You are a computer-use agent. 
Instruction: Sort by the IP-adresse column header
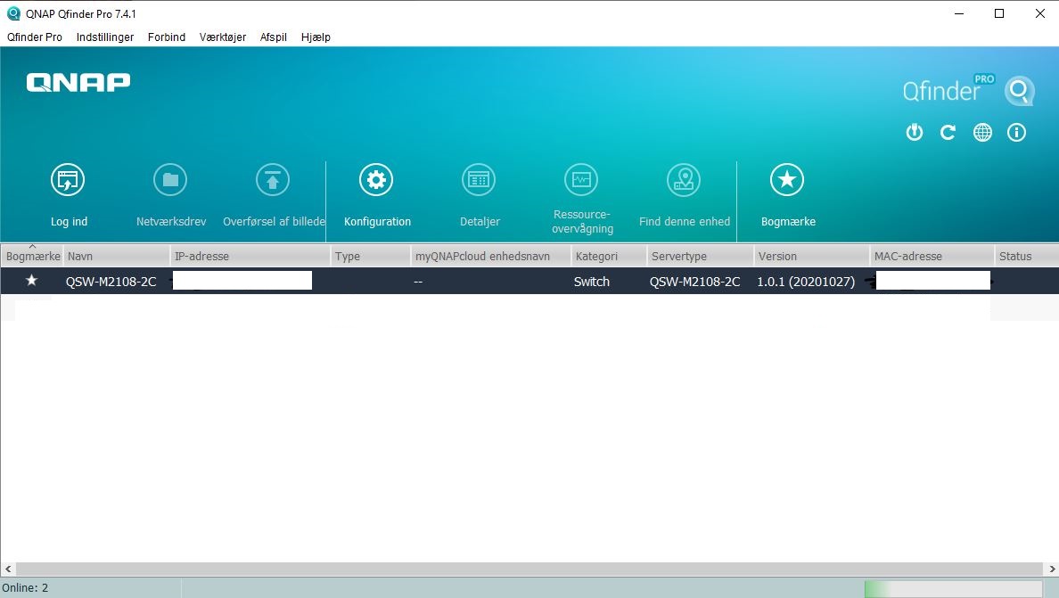point(250,256)
